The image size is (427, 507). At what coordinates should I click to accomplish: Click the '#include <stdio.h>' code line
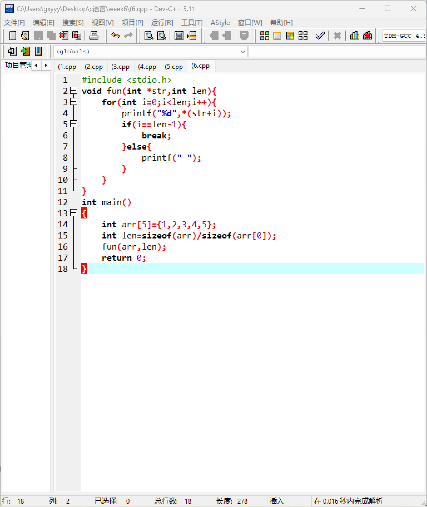pyautogui.click(x=126, y=80)
